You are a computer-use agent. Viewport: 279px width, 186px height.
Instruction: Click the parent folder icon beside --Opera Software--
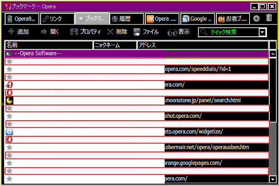pos(9,53)
